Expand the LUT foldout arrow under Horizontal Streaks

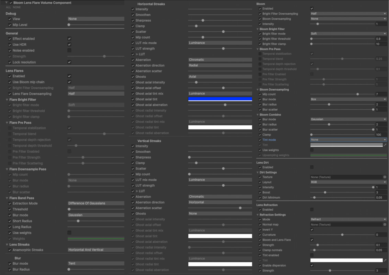point(137,54)
